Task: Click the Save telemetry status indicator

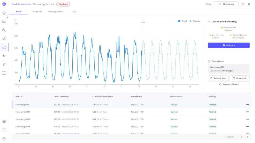Action: coord(216,36)
